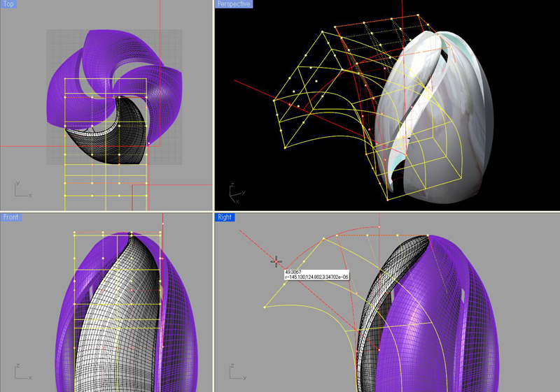
Task: Click the Top viewport title label
Action: click(10, 4)
